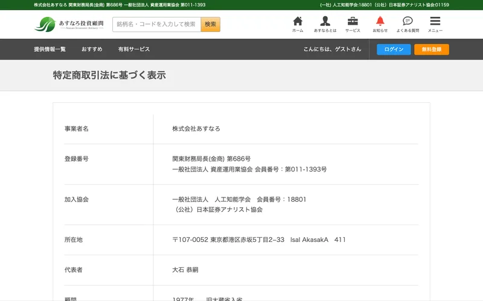The image size is (483, 301).
Task: Click the blue ログイン button
Action: pos(394,49)
